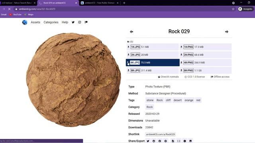Download the 2K-JPG zip

coord(152,55)
